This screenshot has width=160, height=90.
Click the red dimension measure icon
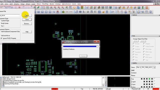coord(67,12)
